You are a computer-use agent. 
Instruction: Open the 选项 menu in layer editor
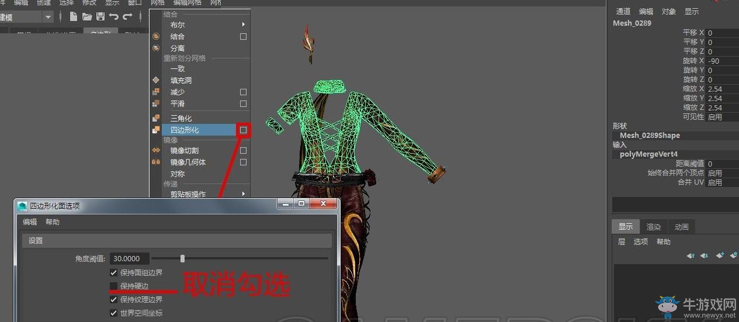(x=641, y=241)
